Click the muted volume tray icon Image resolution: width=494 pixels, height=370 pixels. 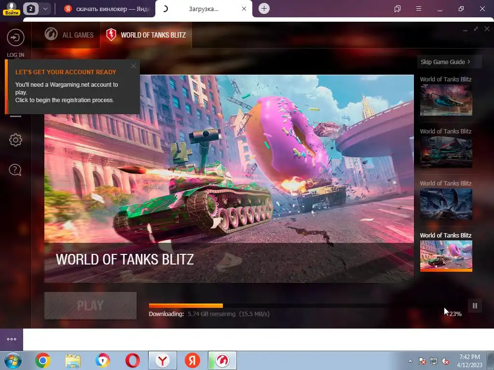tap(445, 361)
